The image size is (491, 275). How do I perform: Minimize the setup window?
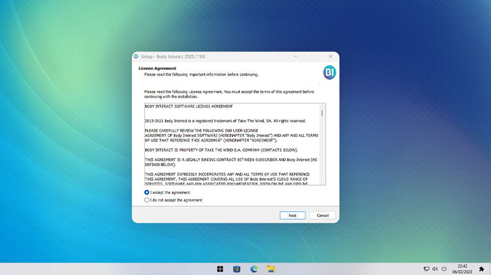pos(295,56)
